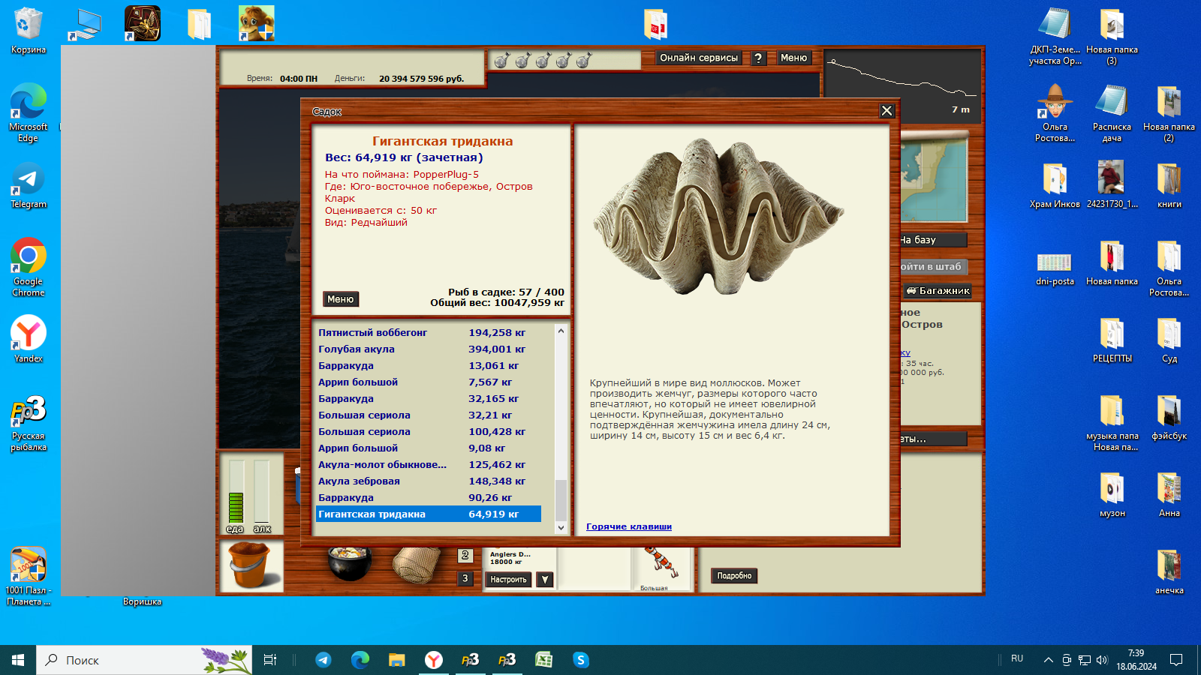
Task: Select the fishing net bag item
Action: [x=417, y=565]
